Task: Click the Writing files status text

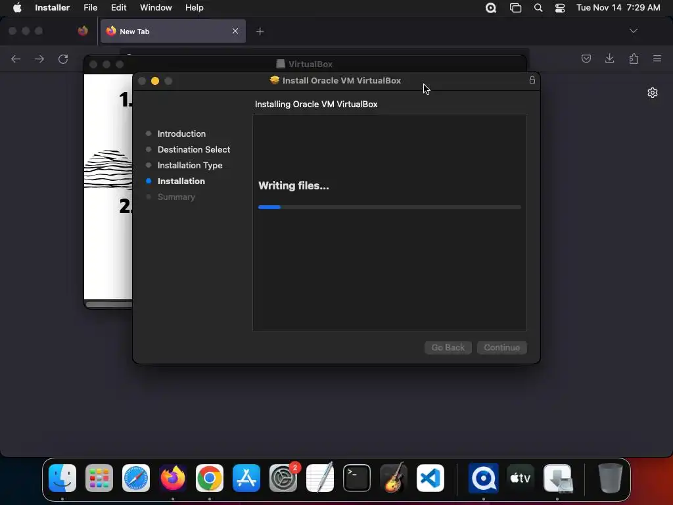Action: pos(294,186)
